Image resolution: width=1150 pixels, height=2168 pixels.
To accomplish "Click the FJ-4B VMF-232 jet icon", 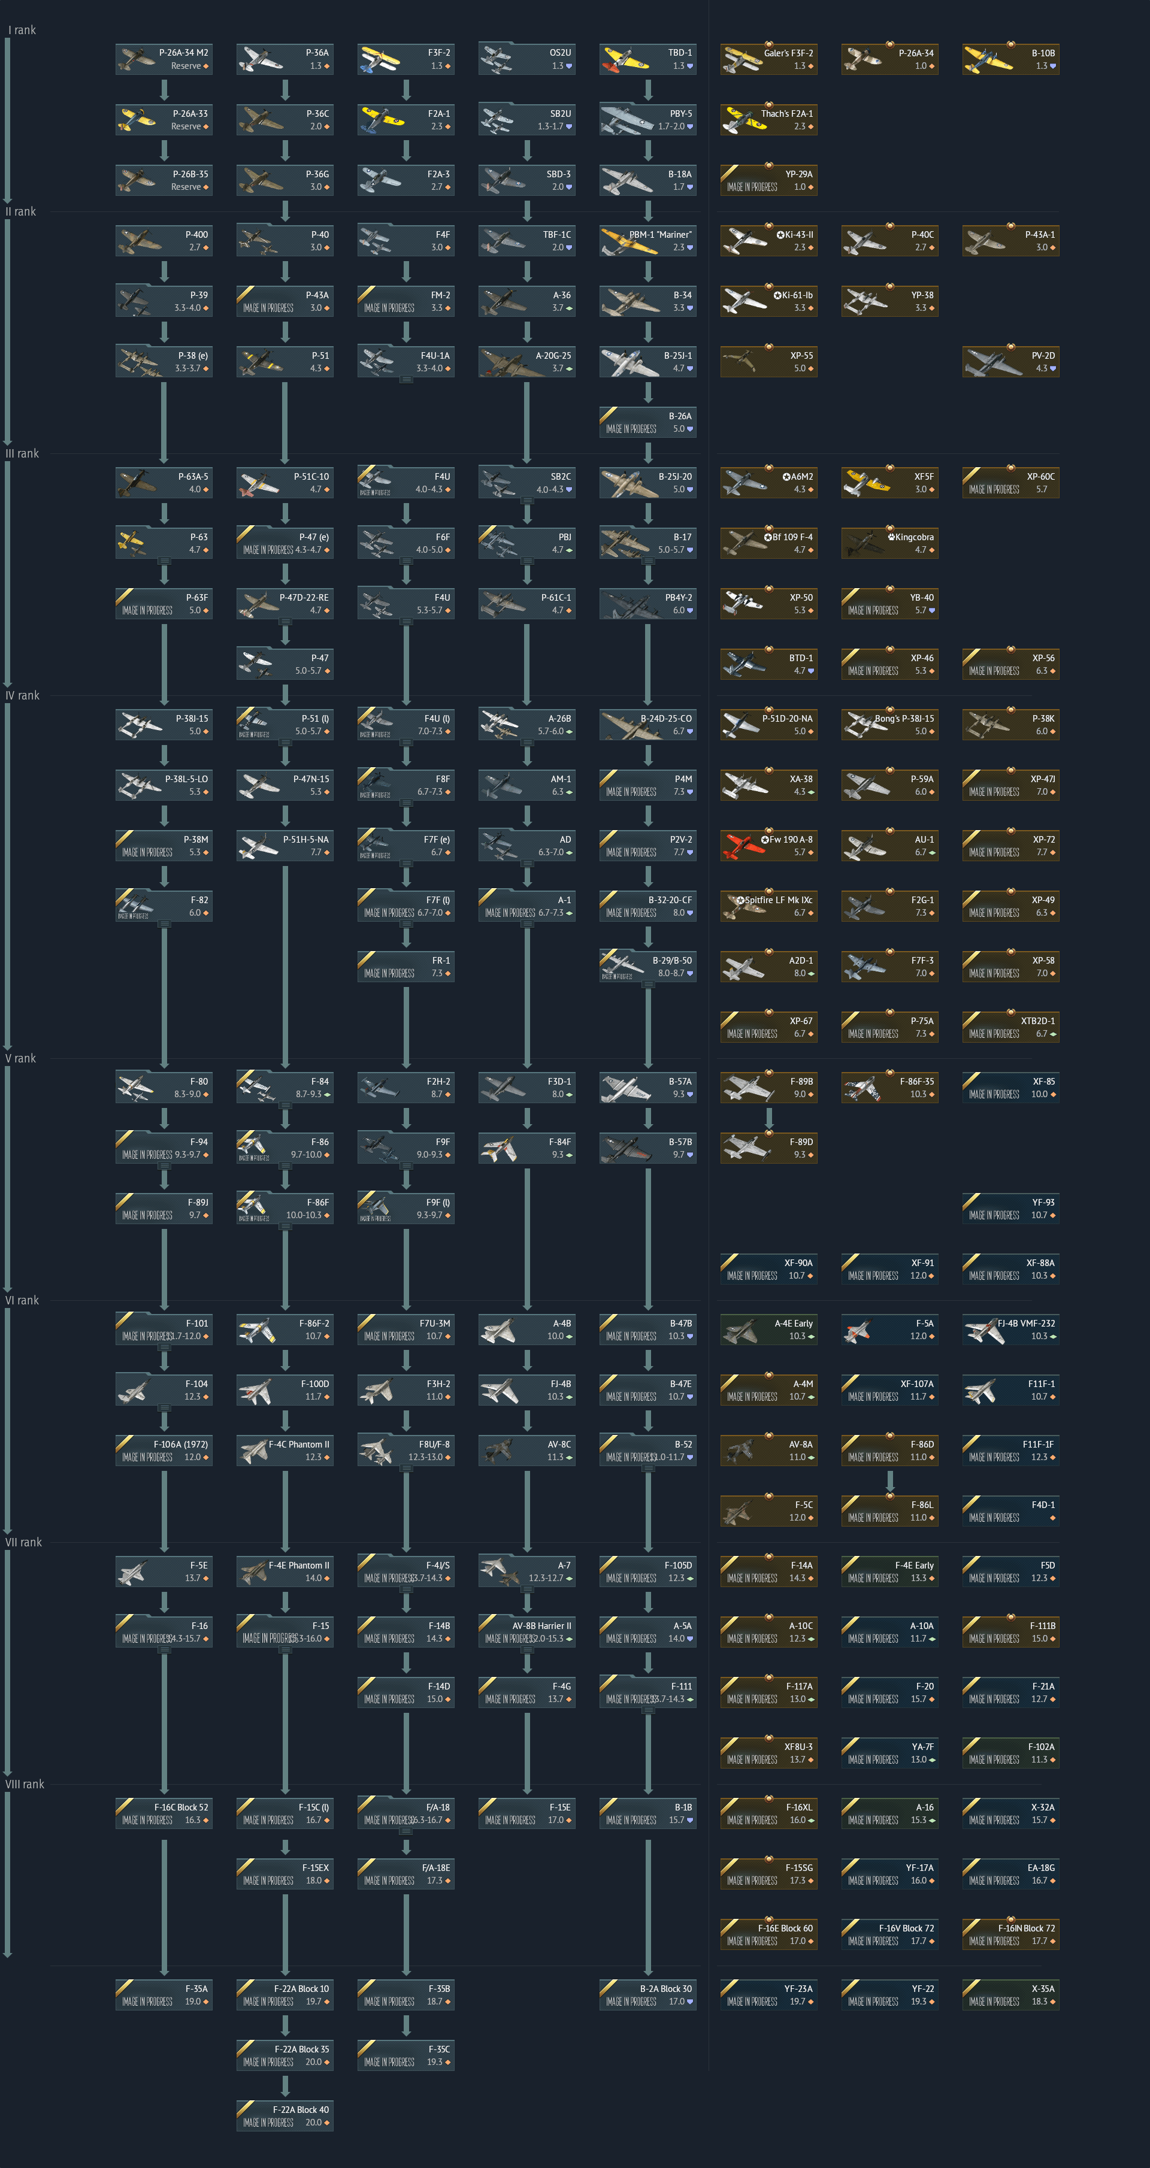I will click(985, 1329).
